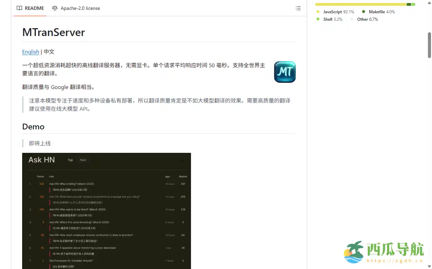Open the Apache-2.0 license page

(80, 8)
